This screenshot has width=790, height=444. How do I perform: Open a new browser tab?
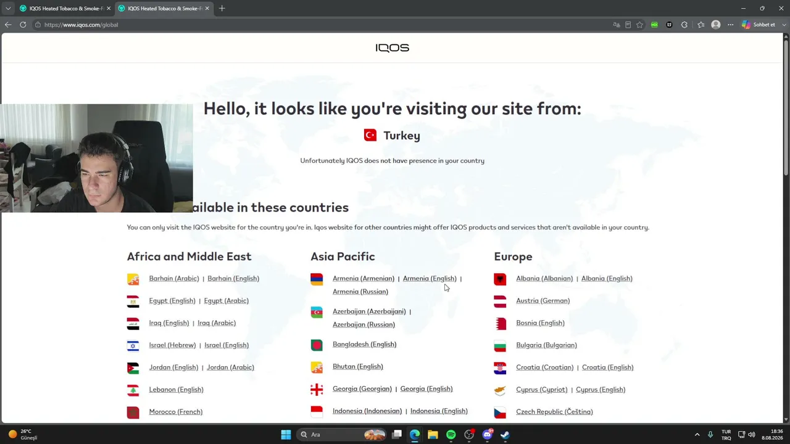tap(222, 9)
